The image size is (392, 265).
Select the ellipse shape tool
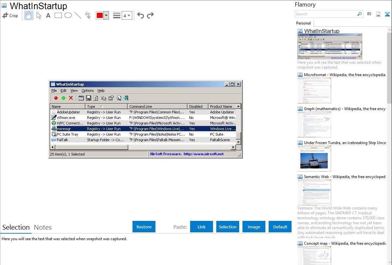(68, 15)
